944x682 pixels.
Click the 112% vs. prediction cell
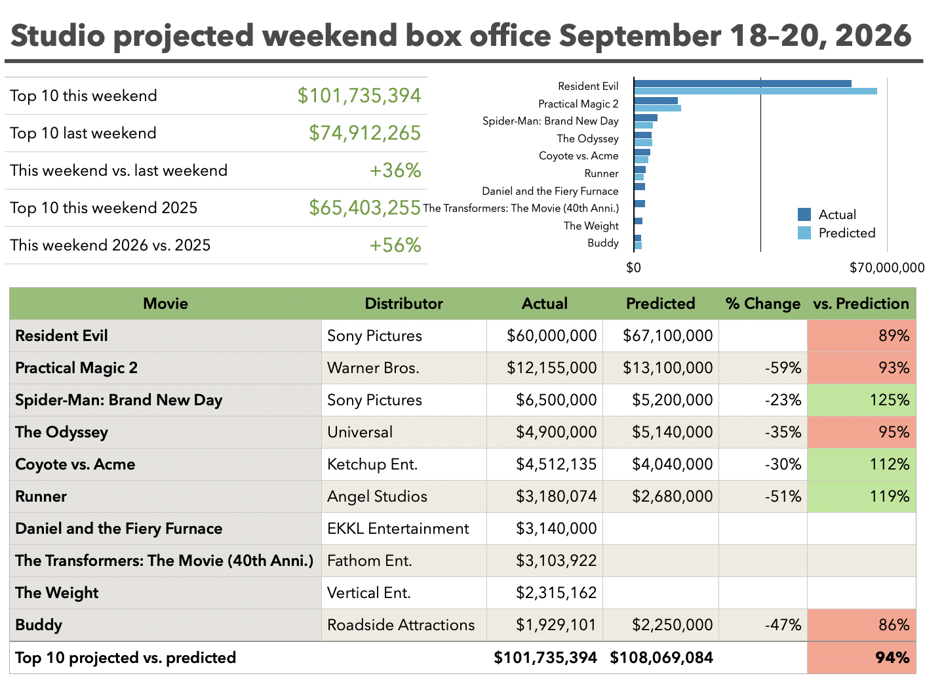[861, 464]
